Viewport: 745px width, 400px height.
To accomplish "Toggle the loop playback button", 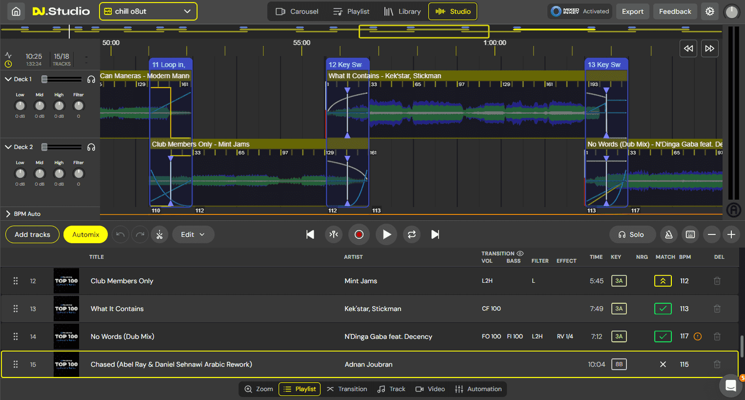I will 412,235.
